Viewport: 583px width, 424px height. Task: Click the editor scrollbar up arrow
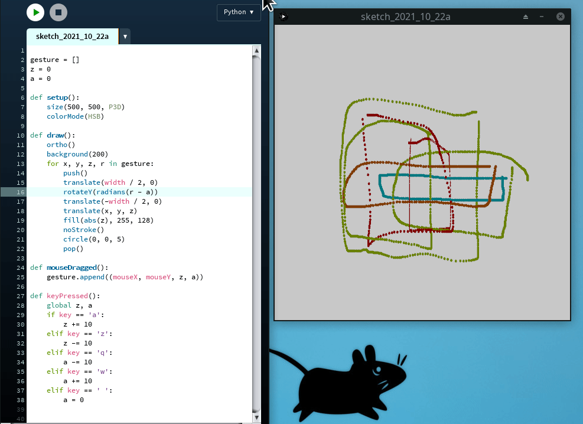tap(256, 50)
